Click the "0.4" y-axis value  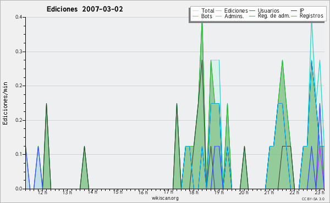point(19,17)
